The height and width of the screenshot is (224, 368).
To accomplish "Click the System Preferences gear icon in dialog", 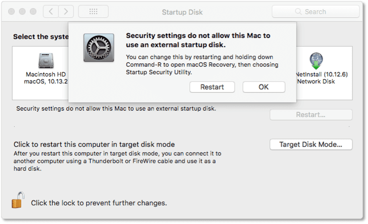I will tap(99, 48).
